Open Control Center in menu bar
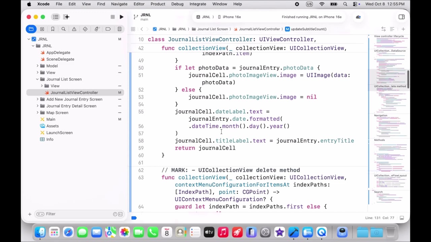This screenshot has width=431, height=242. pyautogui.click(x=356, y=4)
